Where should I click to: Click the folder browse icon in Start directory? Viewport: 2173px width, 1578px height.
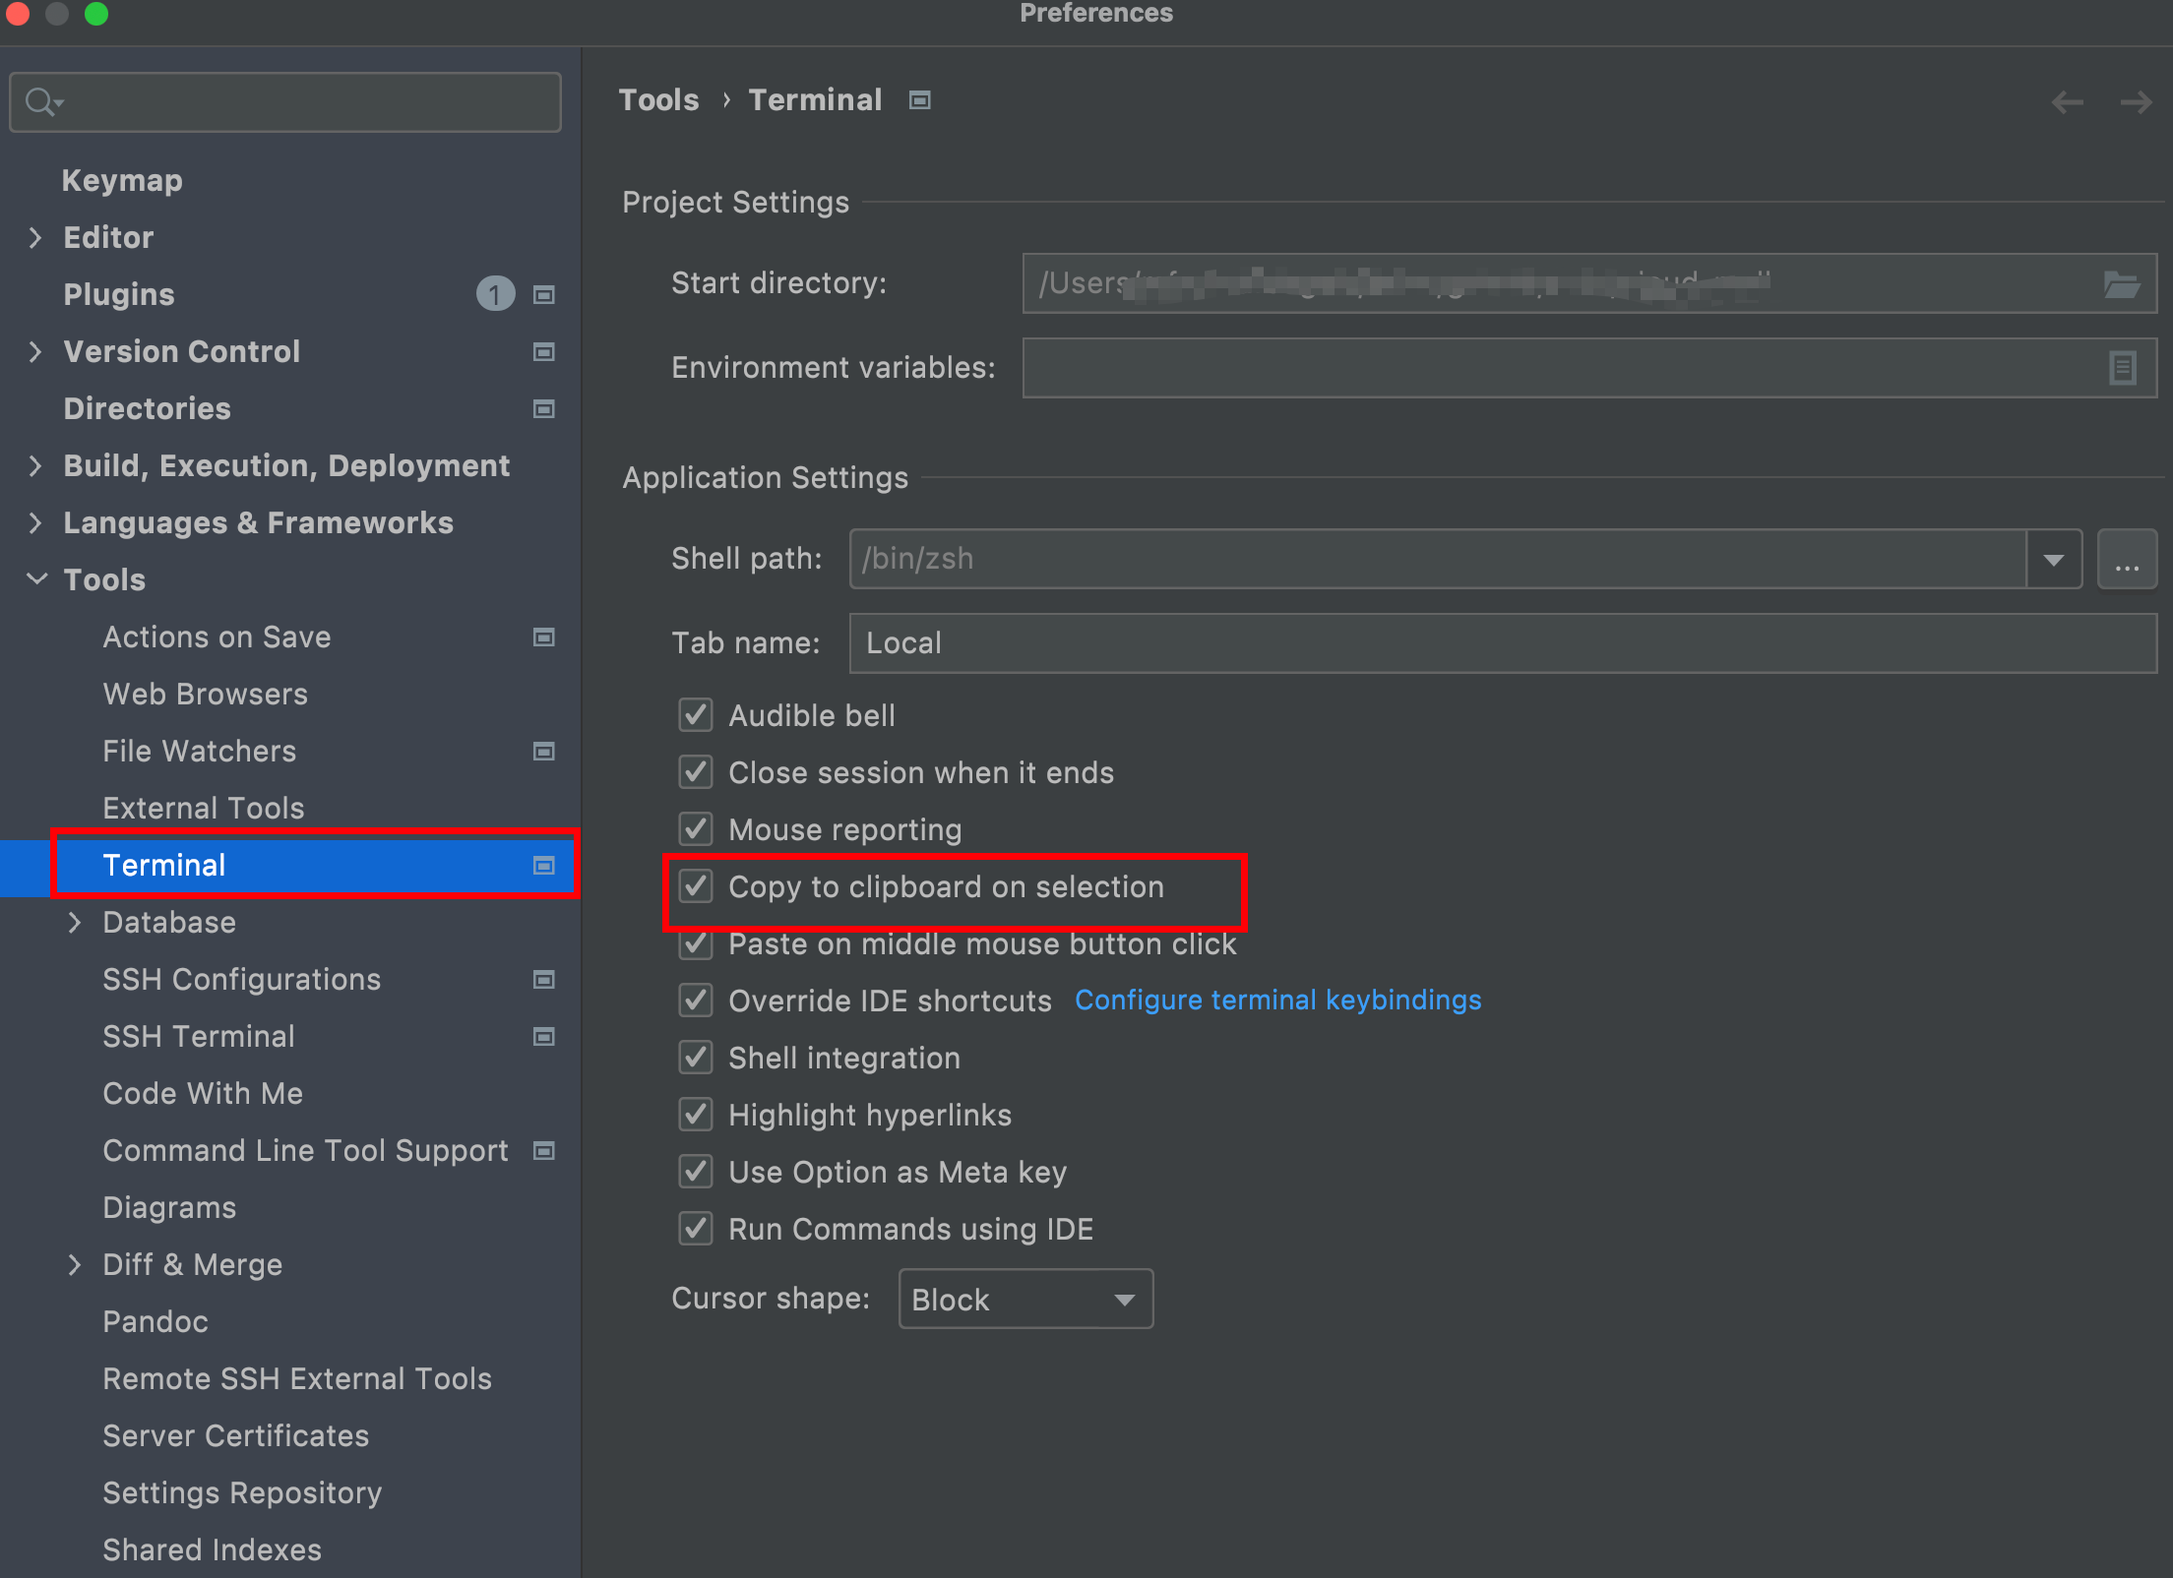[x=2121, y=284]
